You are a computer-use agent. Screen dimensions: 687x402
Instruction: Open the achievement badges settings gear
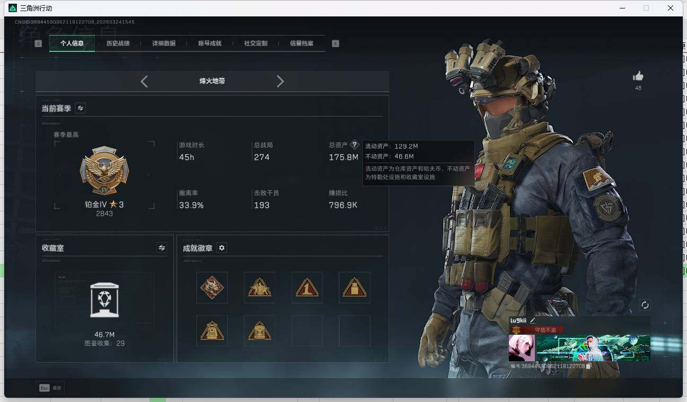[x=222, y=247]
